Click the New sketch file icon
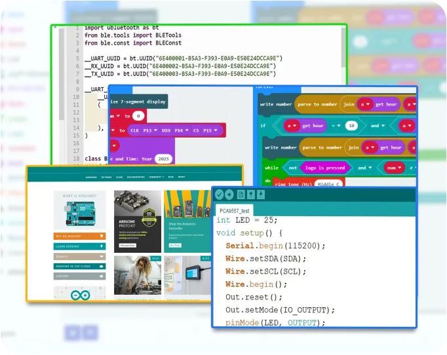 pyautogui.click(x=241, y=195)
